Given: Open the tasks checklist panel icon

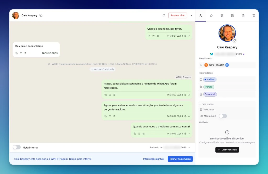Looking at the screenshot, I should coord(232,15).
